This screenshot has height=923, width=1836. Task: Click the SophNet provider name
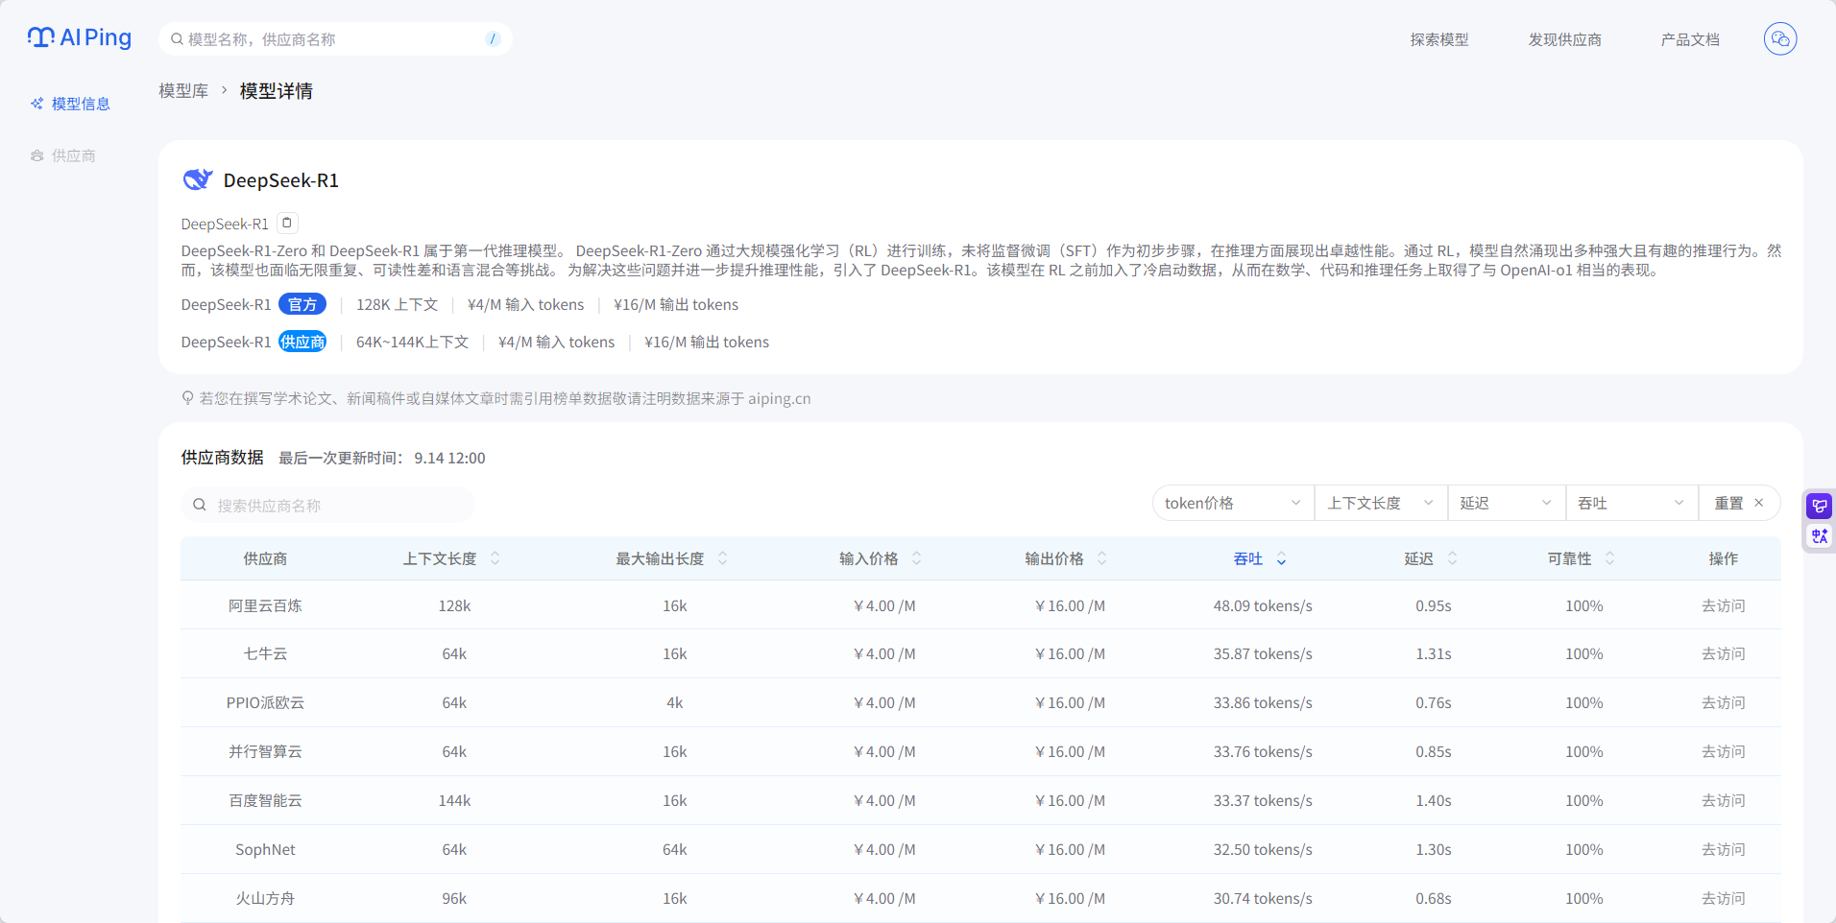pos(265,849)
